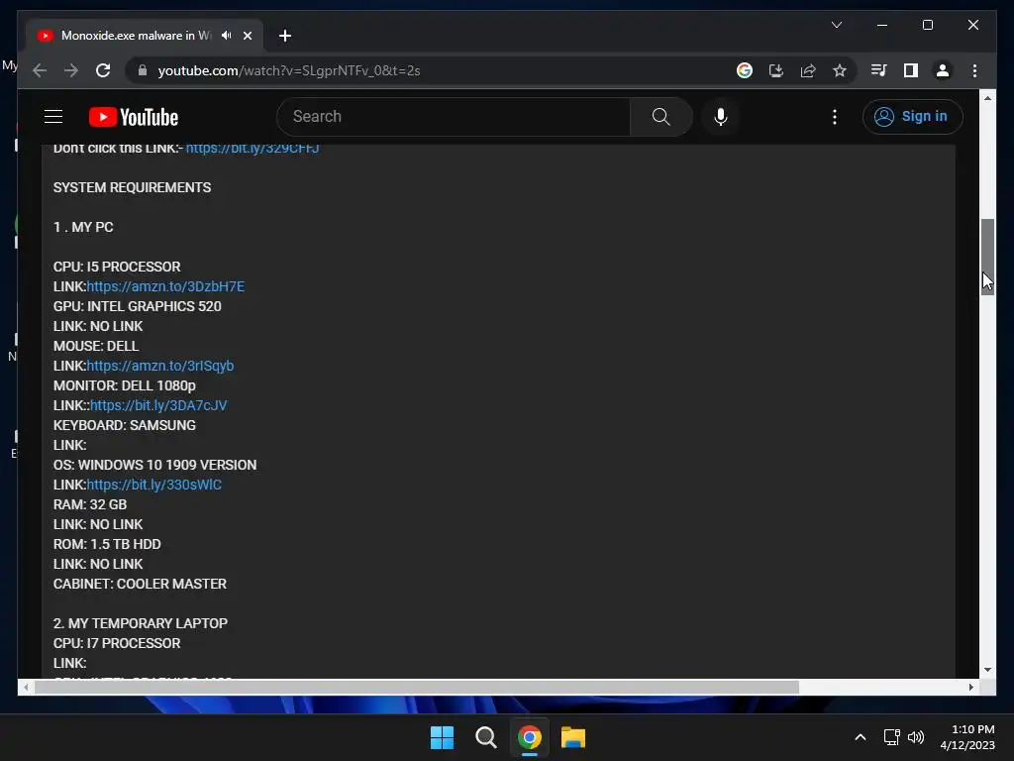Click the horizontal scrollbar thumb
Image resolution: width=1014 pixels, height=761 pixels.
tap(417, 688)
